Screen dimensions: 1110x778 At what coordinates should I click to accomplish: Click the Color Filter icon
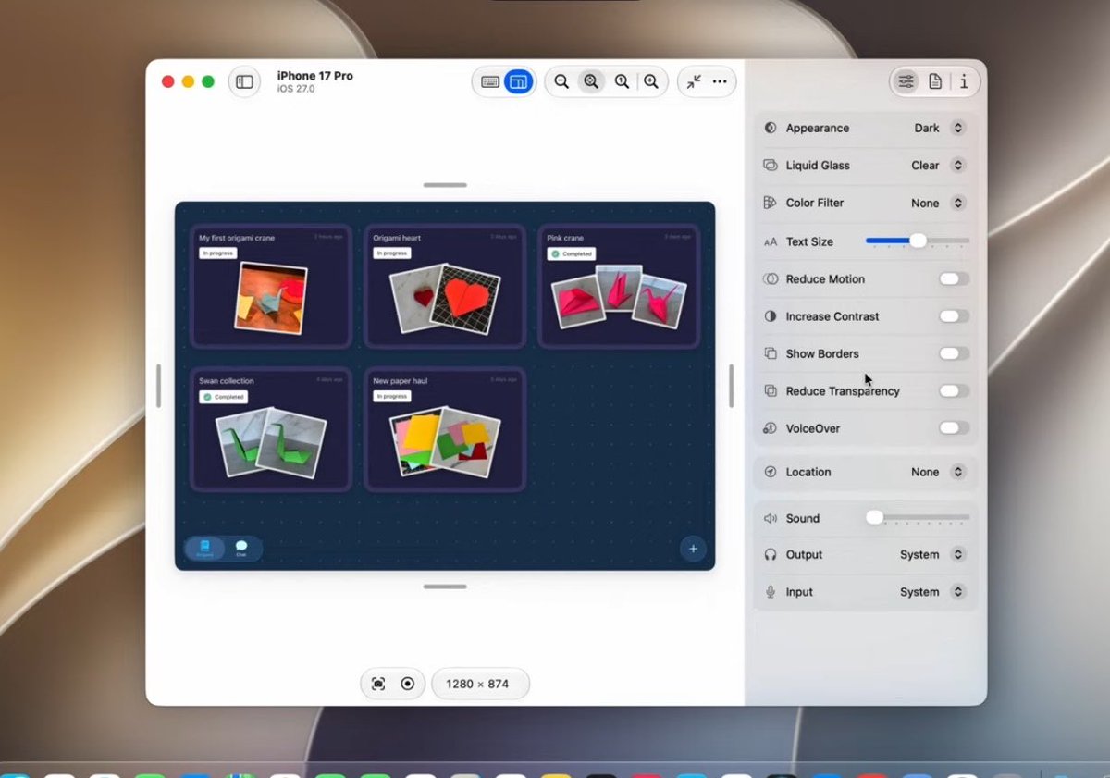[771, 203]
